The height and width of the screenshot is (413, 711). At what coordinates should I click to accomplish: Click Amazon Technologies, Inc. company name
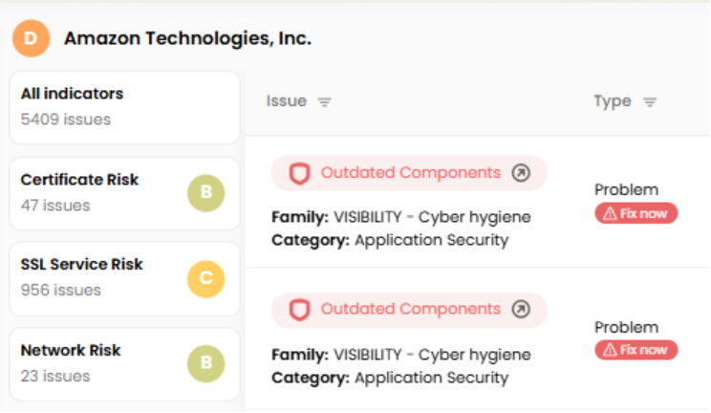187,38
